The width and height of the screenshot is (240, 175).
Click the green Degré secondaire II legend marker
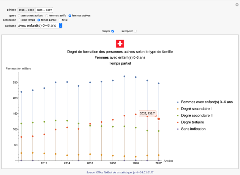(x=177, y=116)
